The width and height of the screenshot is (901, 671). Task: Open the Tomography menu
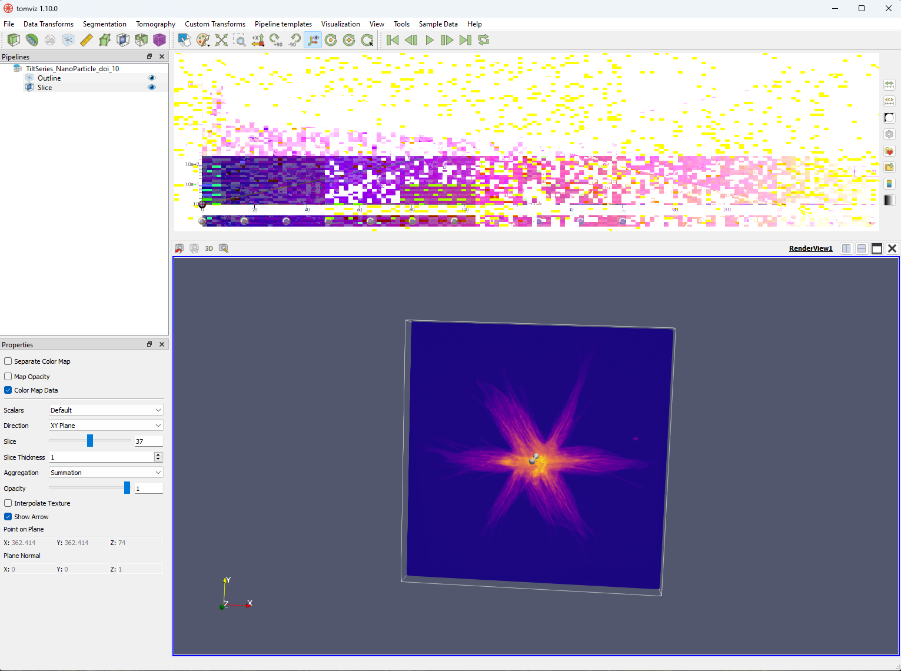coord(155,24)
